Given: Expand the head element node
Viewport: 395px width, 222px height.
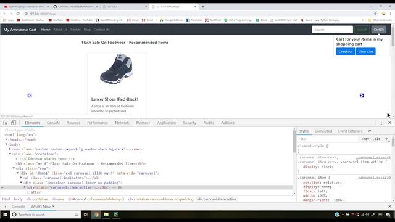Looking at the screenshot, I should click(x=6, y=139).
